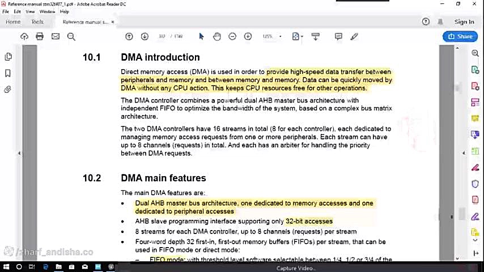Click the 'DMA main features' heading
Viewport: 484px width, 272px height.
163,178
